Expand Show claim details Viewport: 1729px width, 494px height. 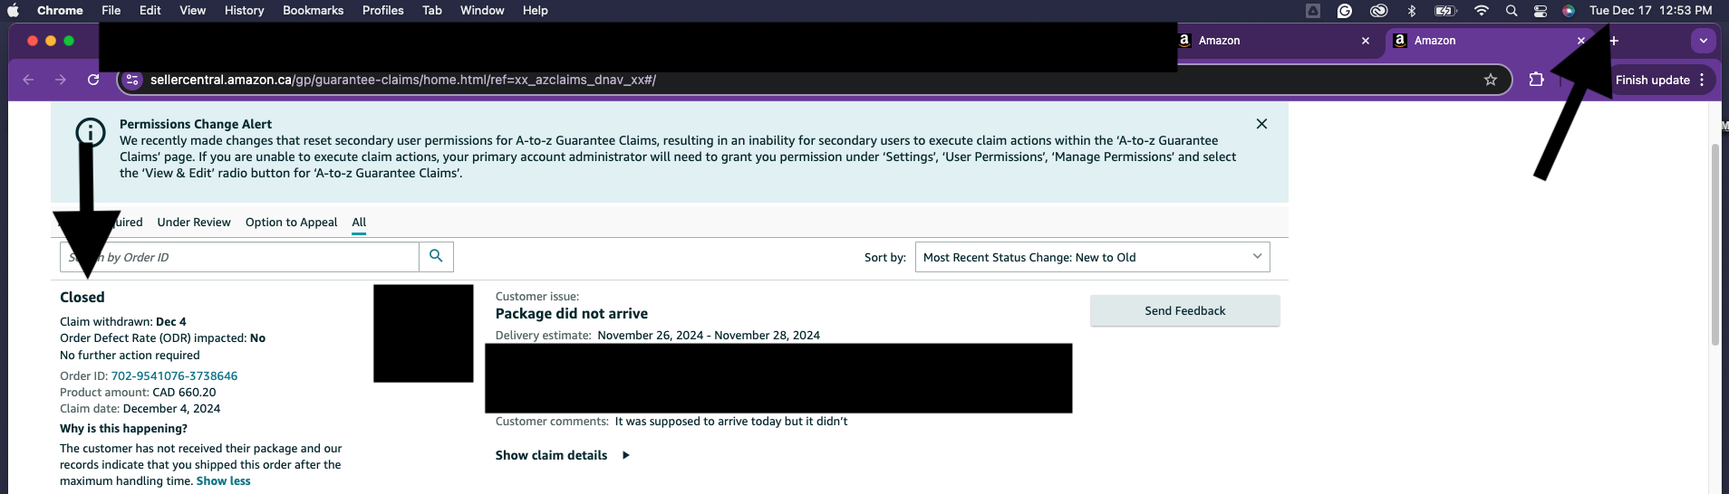(x=562, y=455)
